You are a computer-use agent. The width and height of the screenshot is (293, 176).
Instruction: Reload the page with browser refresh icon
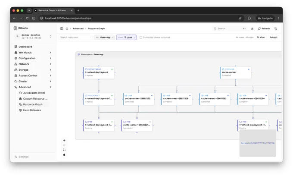pyautogui.click(x=27, y=18)
